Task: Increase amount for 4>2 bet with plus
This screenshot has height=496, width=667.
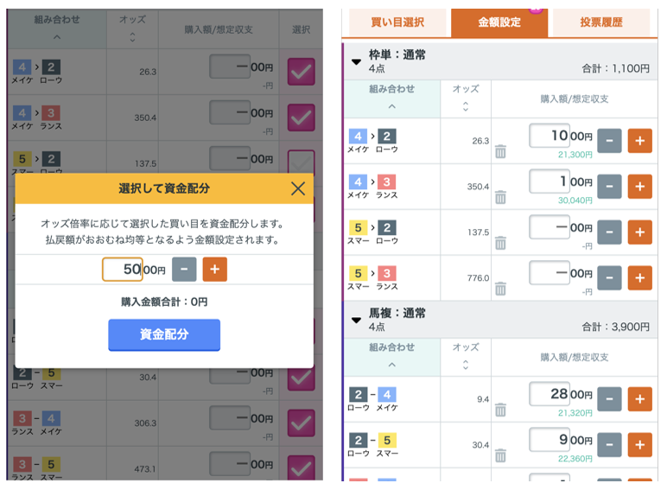Action: [x=639, y=141]
